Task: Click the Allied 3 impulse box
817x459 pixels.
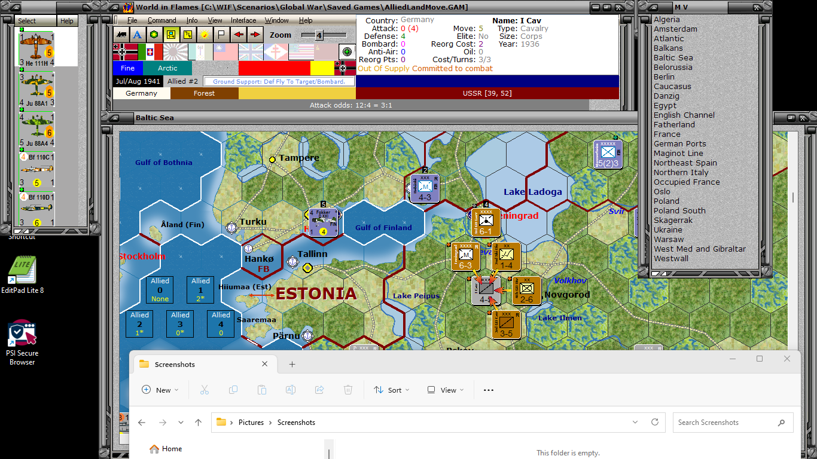Action: [180, 324]
